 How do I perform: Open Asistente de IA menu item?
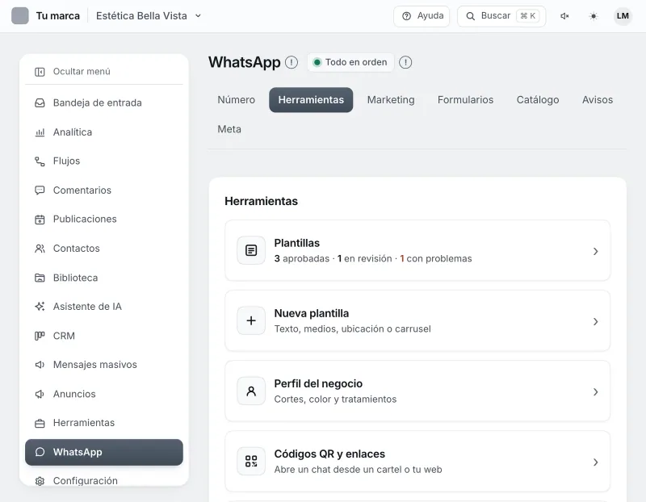click(104, 307)
